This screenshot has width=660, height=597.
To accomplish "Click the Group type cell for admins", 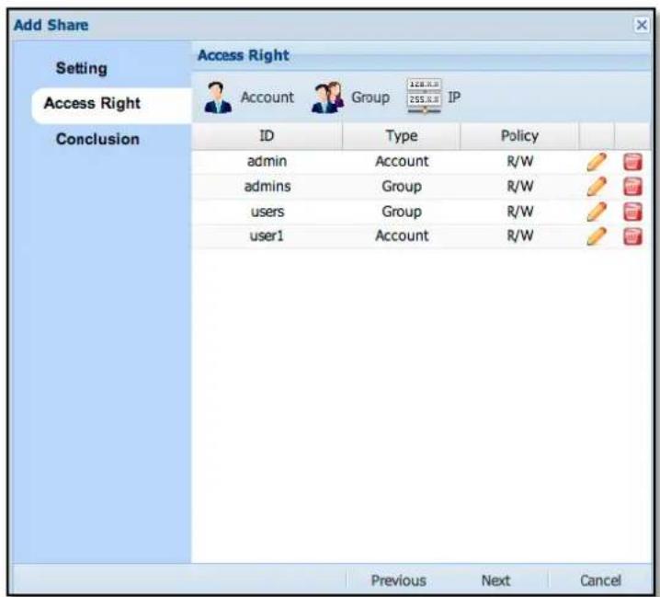I will coord(402,186).
